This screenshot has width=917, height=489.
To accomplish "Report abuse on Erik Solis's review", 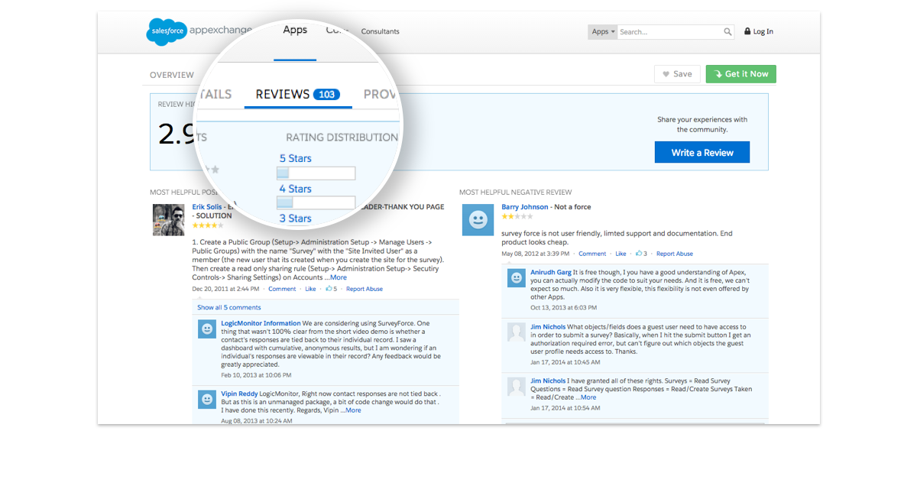I will point(365,289).
